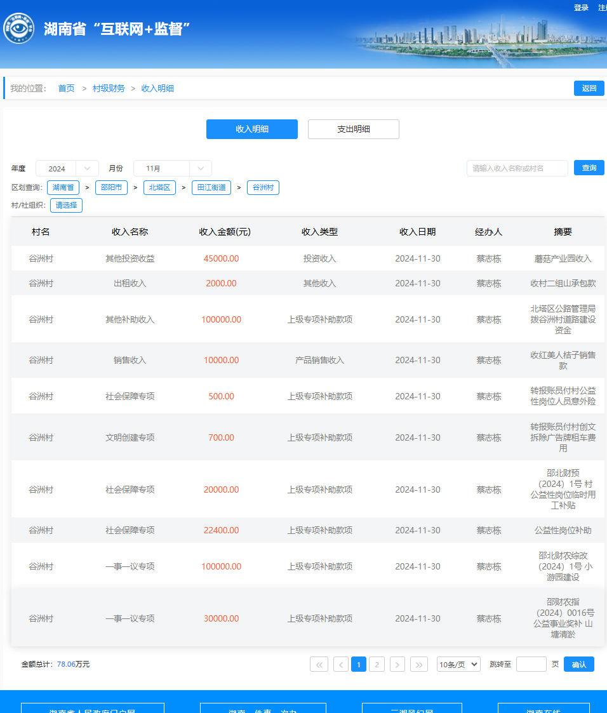The height and width of the screenshot is (713, 607).
Task: Click the jump-to-page number input
Action: [531, 664]
